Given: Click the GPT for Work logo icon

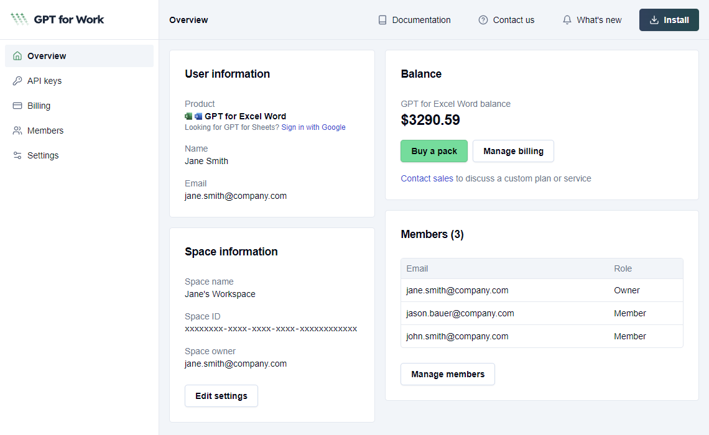Looking at the screenshot, I should [x=19, y=19].
